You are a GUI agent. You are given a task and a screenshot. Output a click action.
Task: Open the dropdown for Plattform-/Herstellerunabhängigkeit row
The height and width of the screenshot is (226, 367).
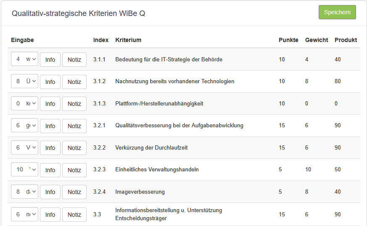[24, 103]
